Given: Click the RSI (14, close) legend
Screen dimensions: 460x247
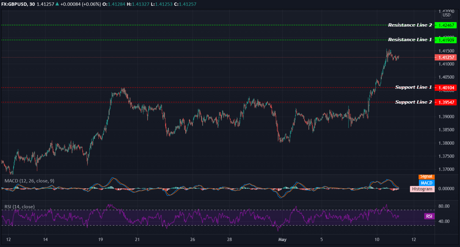Looking at the screenshot, I should [x=19, y=207].
